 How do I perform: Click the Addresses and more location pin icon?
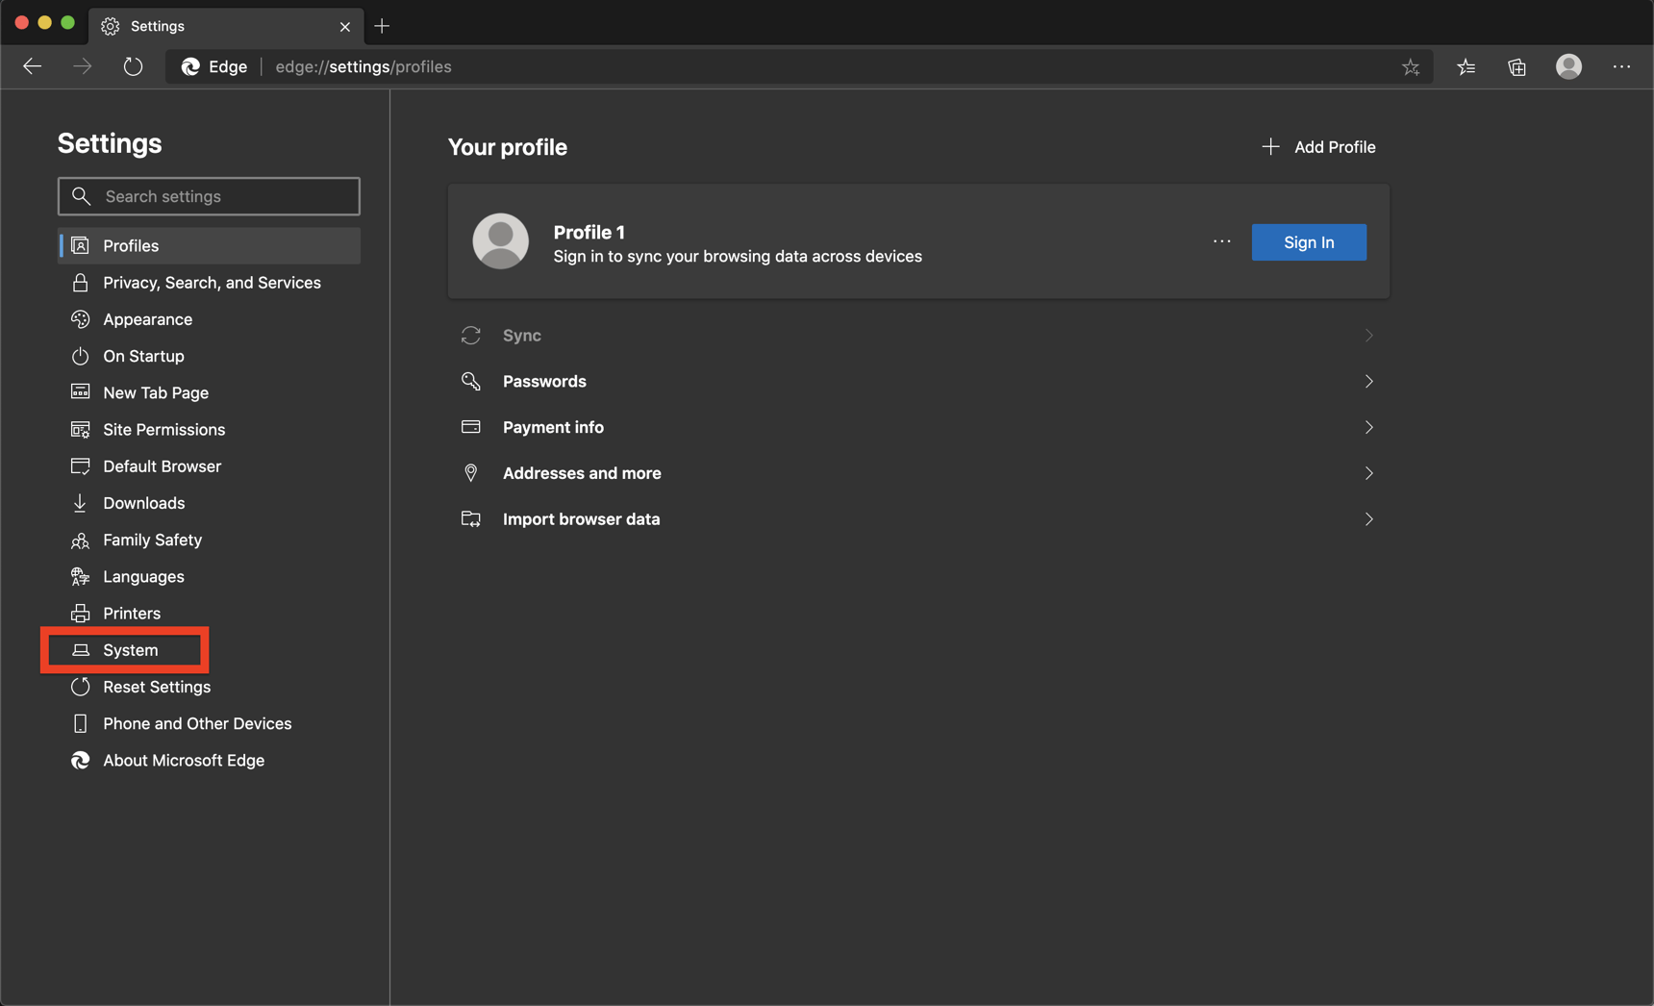point(470,472)
